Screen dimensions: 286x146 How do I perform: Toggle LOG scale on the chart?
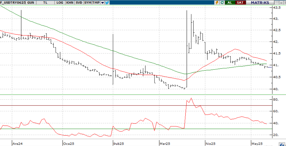[x=60, y=3]
